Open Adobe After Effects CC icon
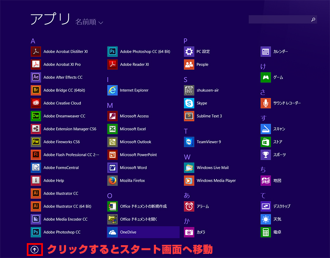 click(36, 77)
